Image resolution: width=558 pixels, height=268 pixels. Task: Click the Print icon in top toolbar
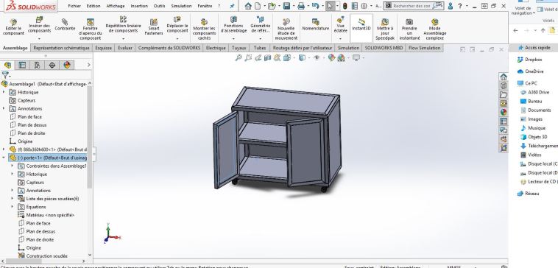(x=301, y=6)
